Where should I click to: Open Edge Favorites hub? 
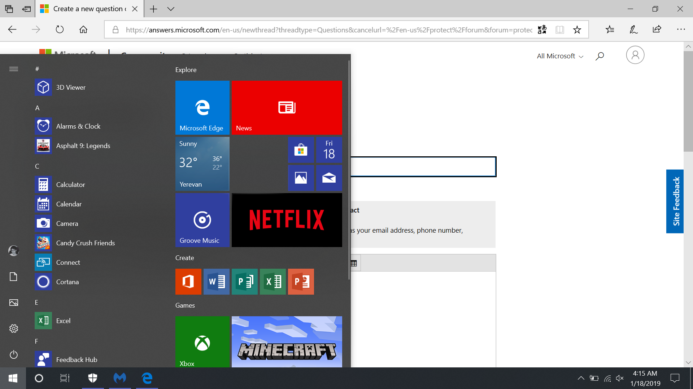[610, 30]
